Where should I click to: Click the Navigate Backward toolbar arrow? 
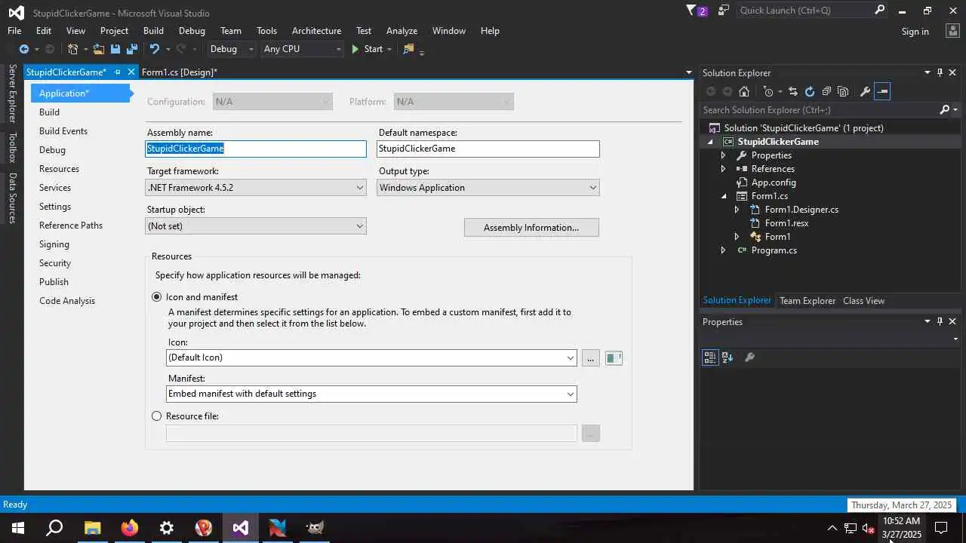[23, 49]
